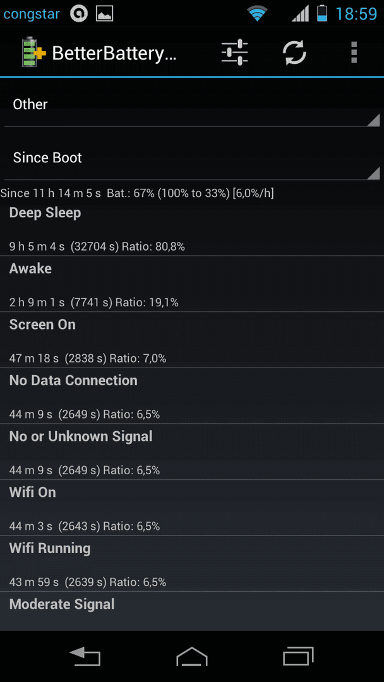Screen dimensions: 384x682
Task: Tap the Moderate Signal entry
Action: [x=192, y=611]
